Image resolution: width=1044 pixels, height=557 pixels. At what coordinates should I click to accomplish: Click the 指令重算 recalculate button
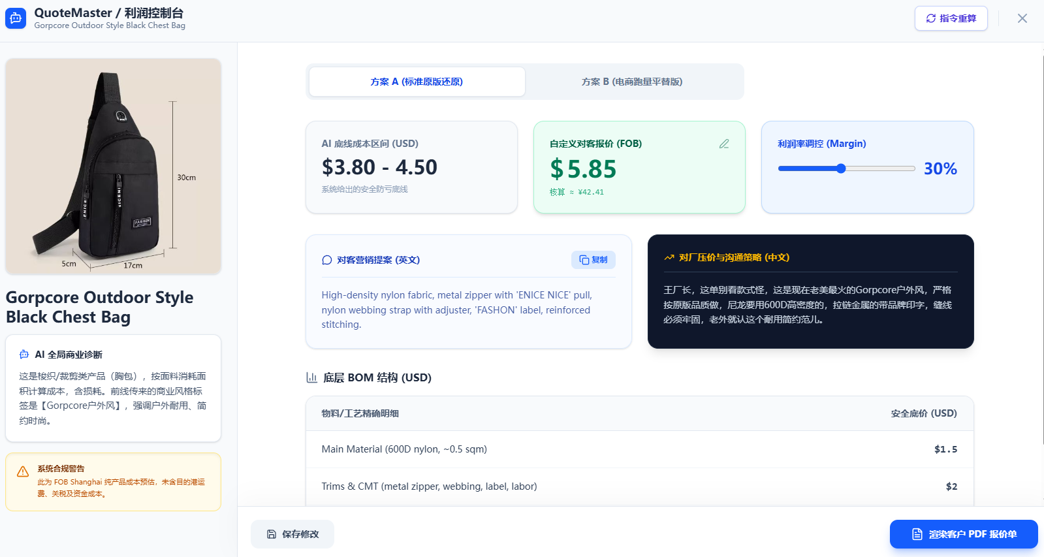(951, 18)
